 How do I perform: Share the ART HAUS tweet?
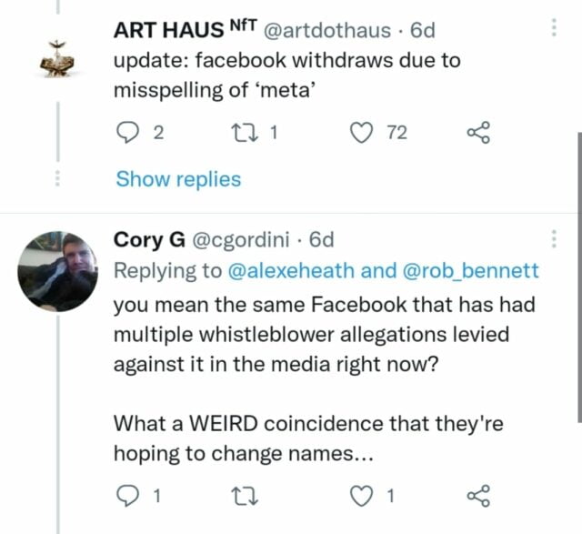(478, 134)
